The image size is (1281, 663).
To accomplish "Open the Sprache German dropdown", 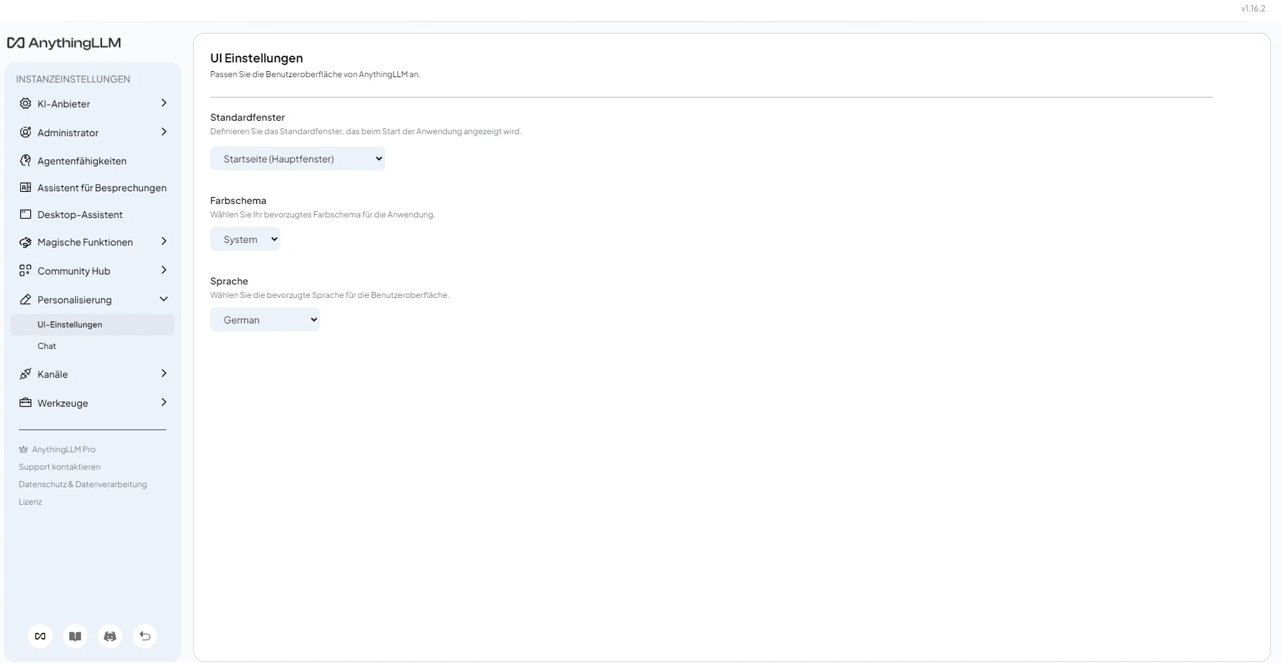I will pyautogui.click(x=264, y=319).
